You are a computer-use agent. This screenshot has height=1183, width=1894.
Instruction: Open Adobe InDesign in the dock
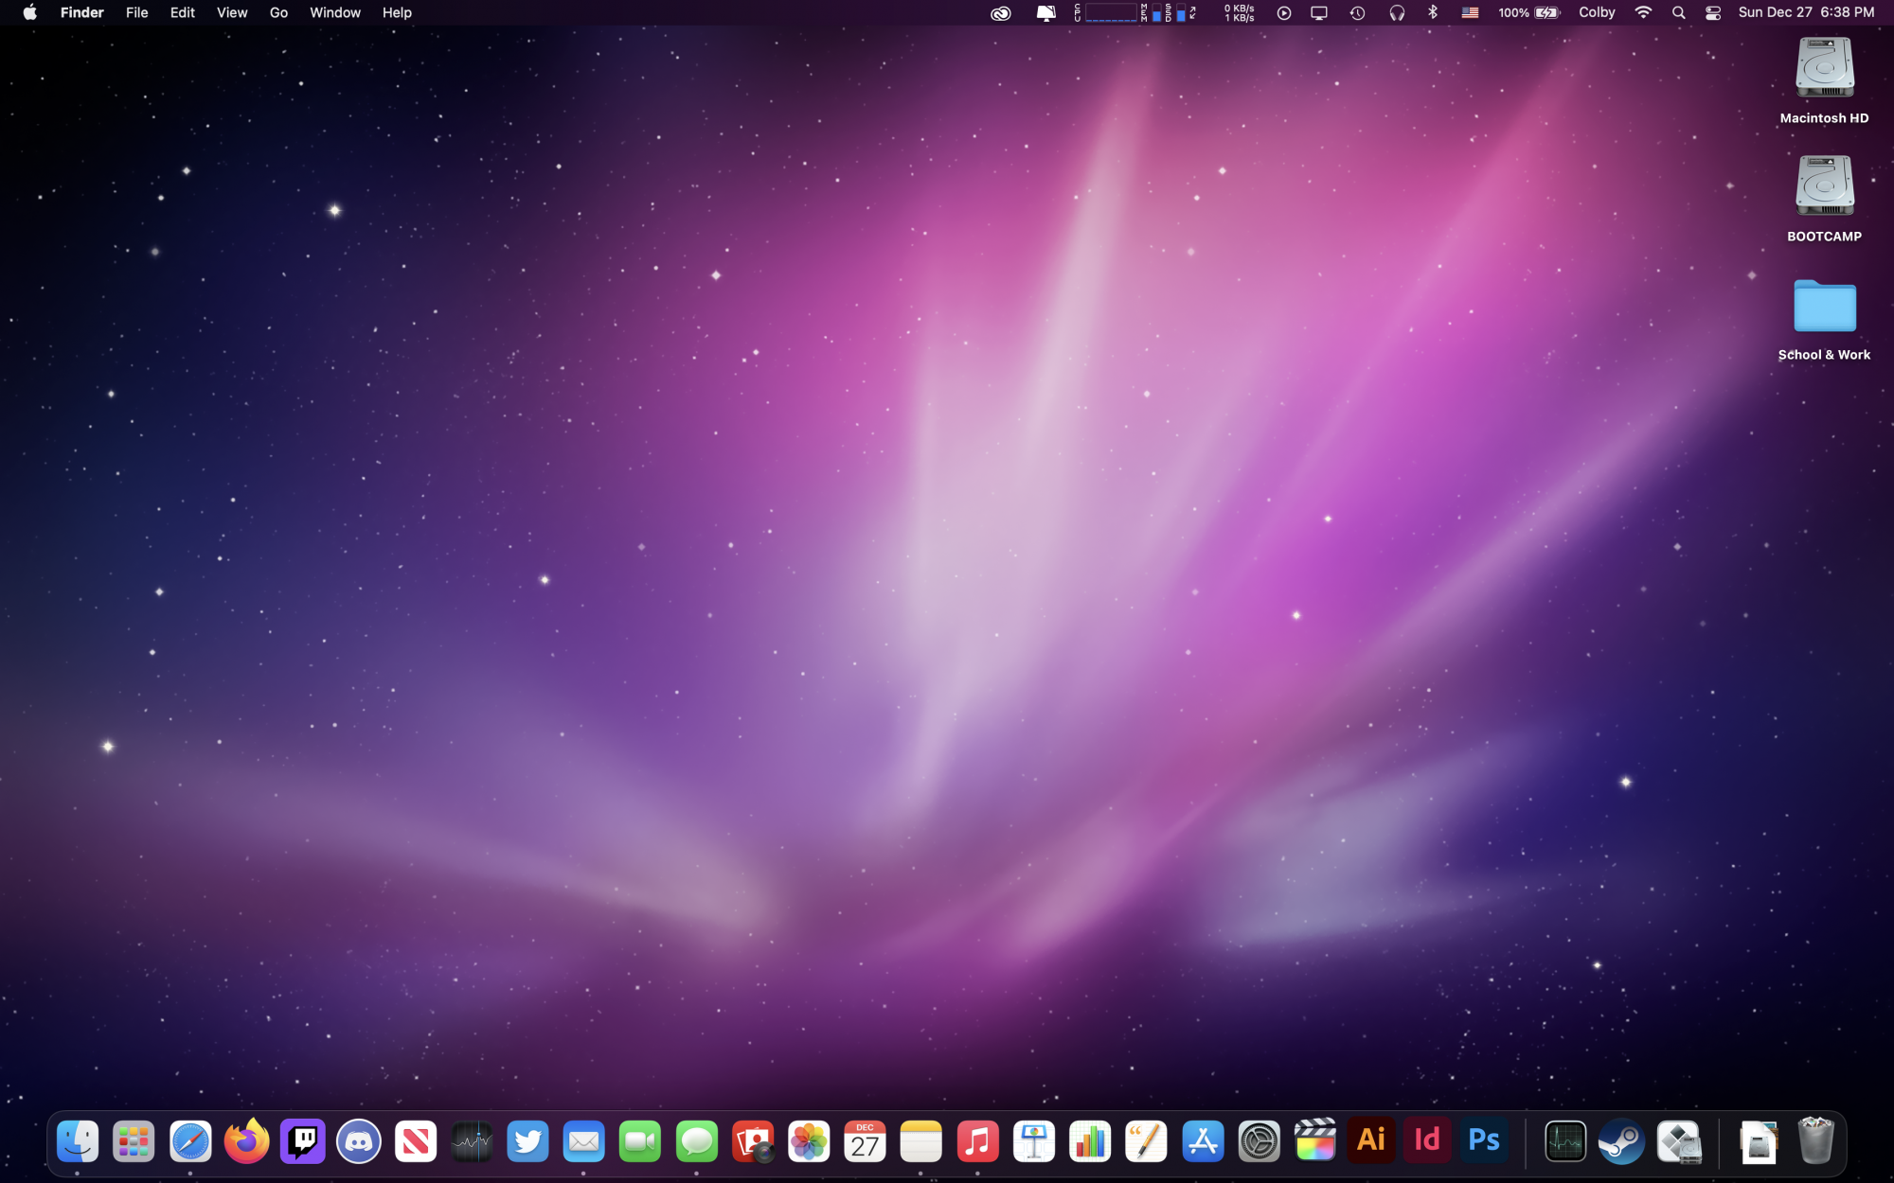point(1427,1140)
